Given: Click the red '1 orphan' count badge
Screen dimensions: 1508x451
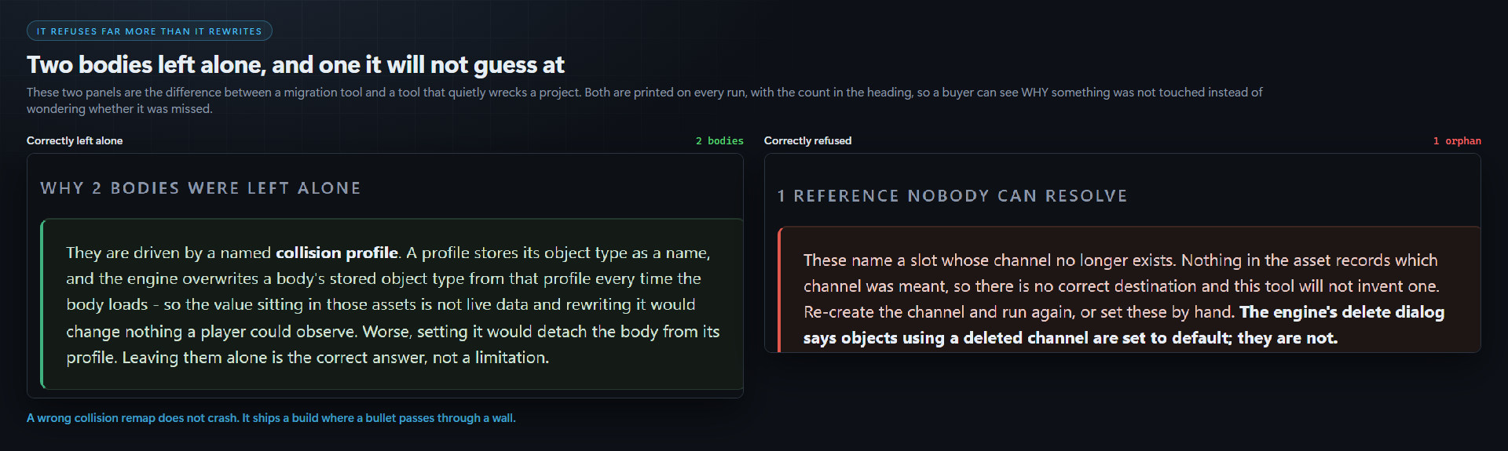Looking at the screenshot, I should pos(1457,141).
